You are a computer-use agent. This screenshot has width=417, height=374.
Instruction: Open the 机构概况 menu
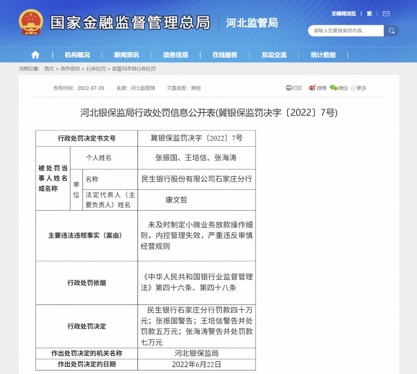[77, 55]
